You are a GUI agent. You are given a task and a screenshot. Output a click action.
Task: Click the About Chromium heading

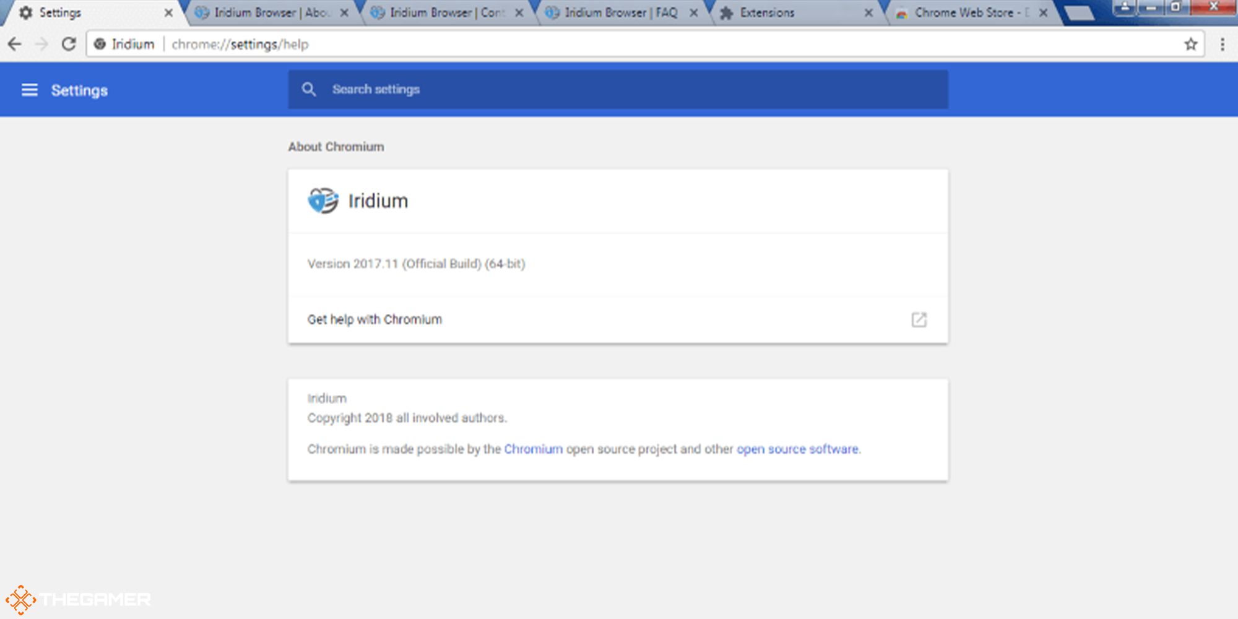click(x=336, y=147)
